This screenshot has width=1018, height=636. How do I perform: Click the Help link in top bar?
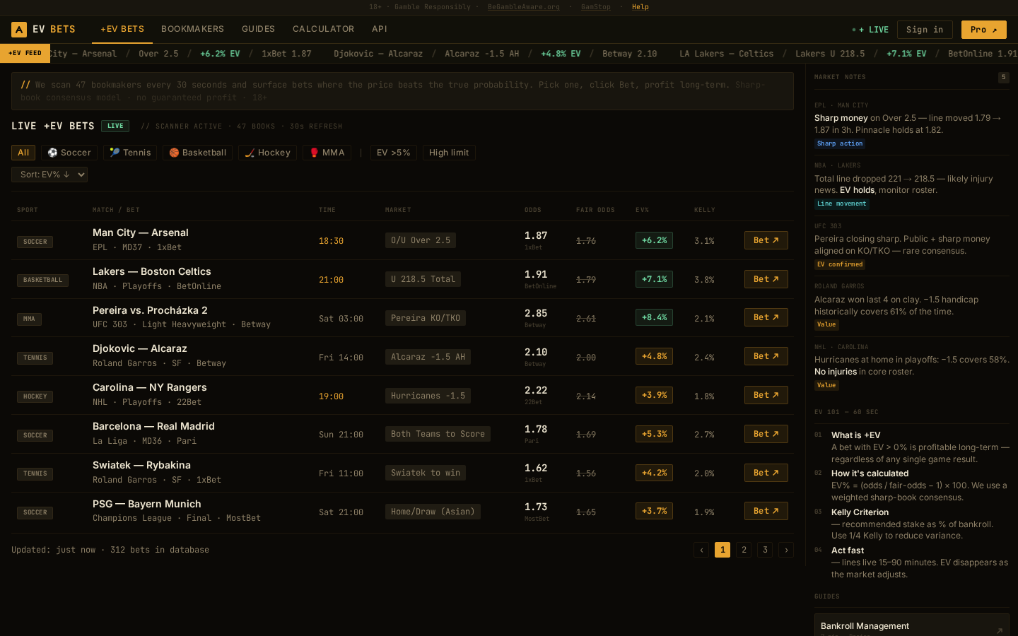[640, 7]
